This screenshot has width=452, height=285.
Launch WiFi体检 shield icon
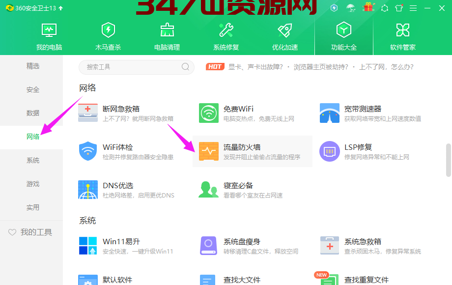[x=88, y=151]
